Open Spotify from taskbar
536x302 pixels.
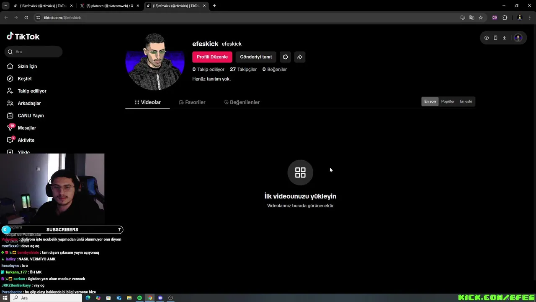139,298
